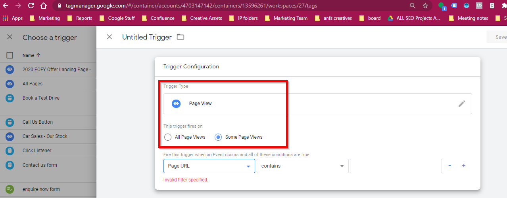
Task: Click the Call Us Button trigger icon
Action: tap(10, 122)
